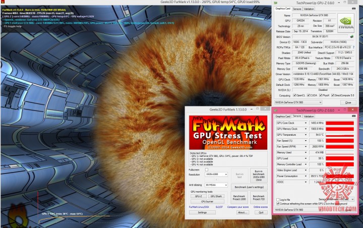Open the FurMark Resolution dropdown

tap(216, 174)
